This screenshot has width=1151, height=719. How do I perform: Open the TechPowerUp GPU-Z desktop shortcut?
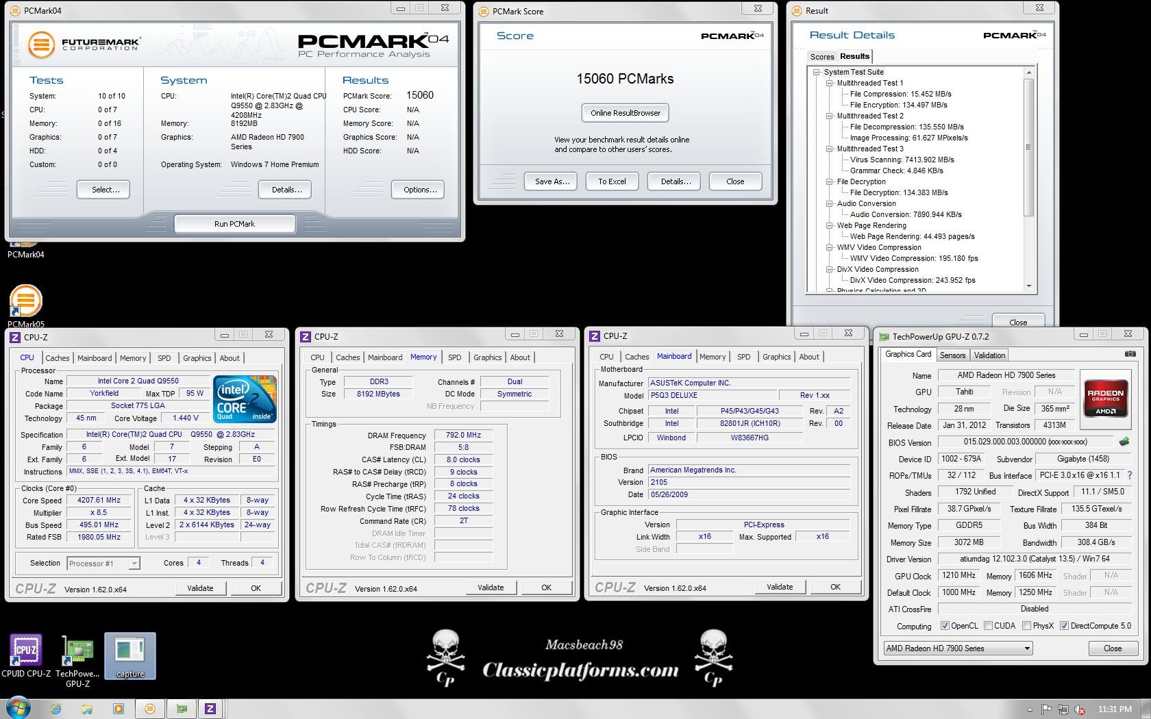pyautogui.click(x=77, y=661)
